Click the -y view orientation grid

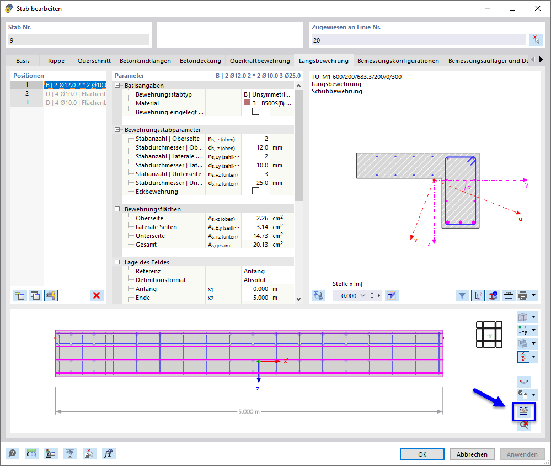489,335
